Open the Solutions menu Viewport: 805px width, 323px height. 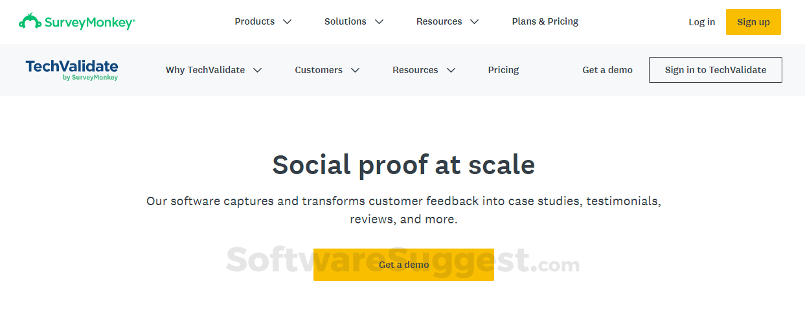pos(345,21)
